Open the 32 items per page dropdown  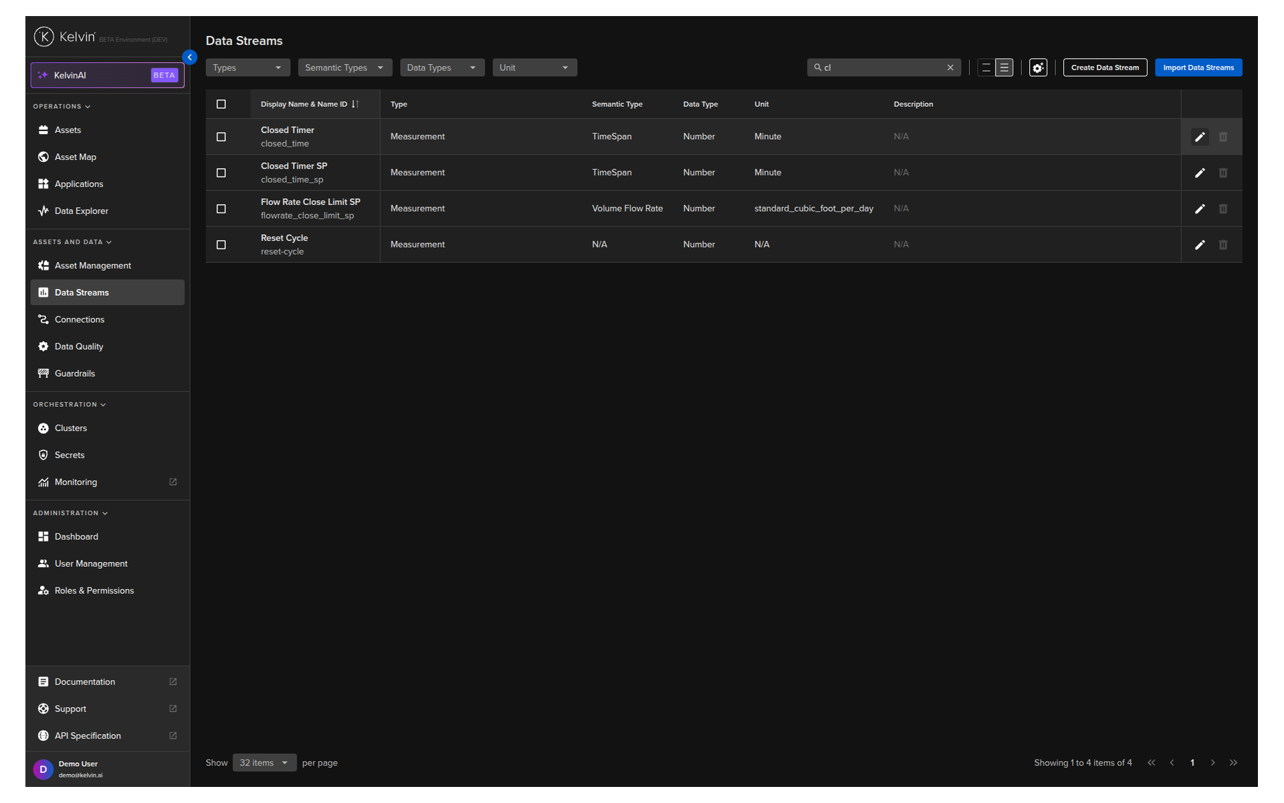(264, 762)
